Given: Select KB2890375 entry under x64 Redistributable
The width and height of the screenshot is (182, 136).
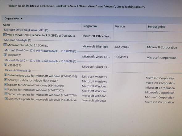Looking at the screenshot, I should 14,55.
